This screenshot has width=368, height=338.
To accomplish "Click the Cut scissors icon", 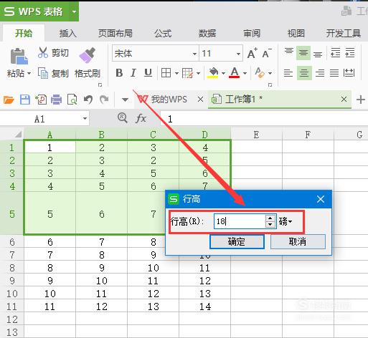I will [x=43, y=52].
